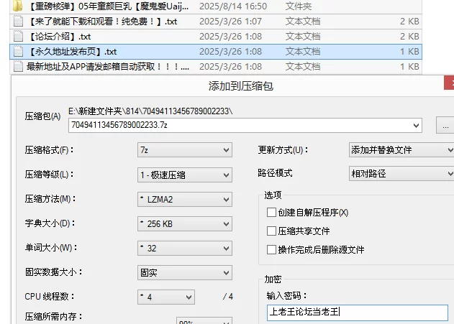Open the 路径模式 相对路径 dropdown
454x324 pixels.
[x=401, y=173]
